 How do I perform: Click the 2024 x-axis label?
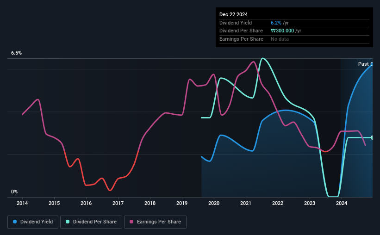pos(342,203)
